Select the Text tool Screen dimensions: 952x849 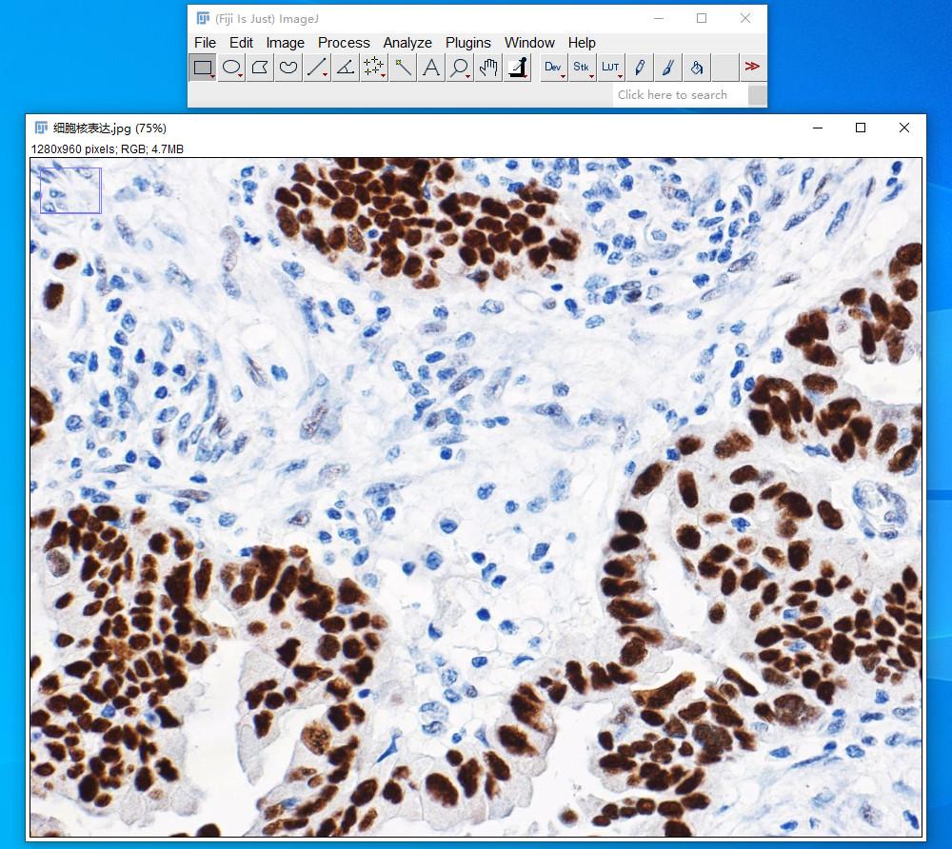click(x=431, y=68)
